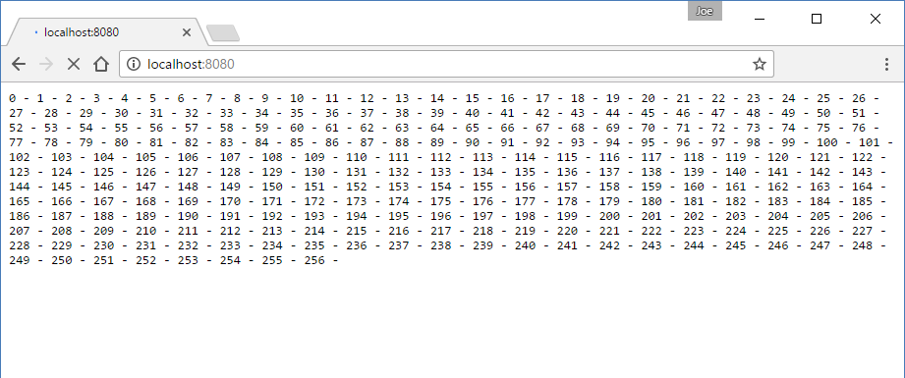Click the number 200 in output
This screenshot has width=905, height=378.
point(609,216)
